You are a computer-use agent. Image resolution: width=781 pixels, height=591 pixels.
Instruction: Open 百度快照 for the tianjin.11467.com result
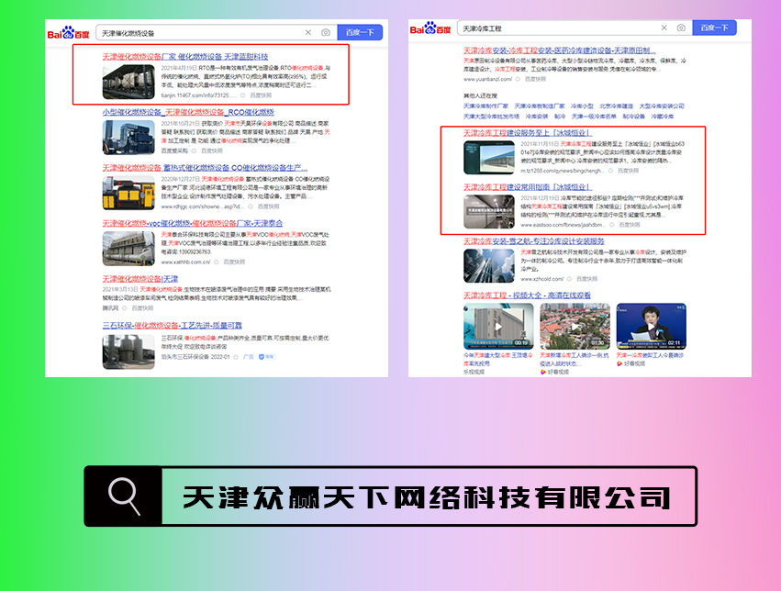click(x=261, y=95)
